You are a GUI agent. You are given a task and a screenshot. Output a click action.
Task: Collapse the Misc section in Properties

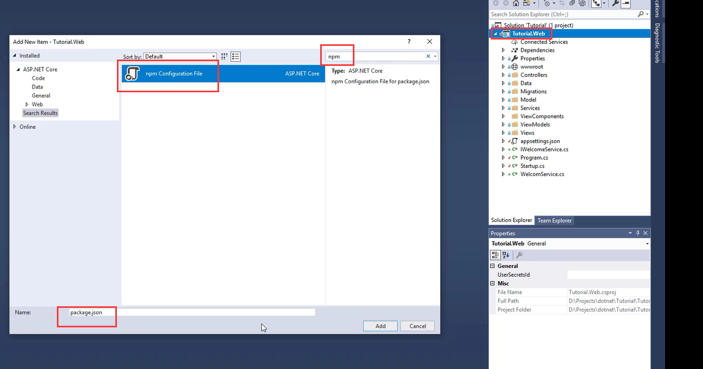[493, 284]
